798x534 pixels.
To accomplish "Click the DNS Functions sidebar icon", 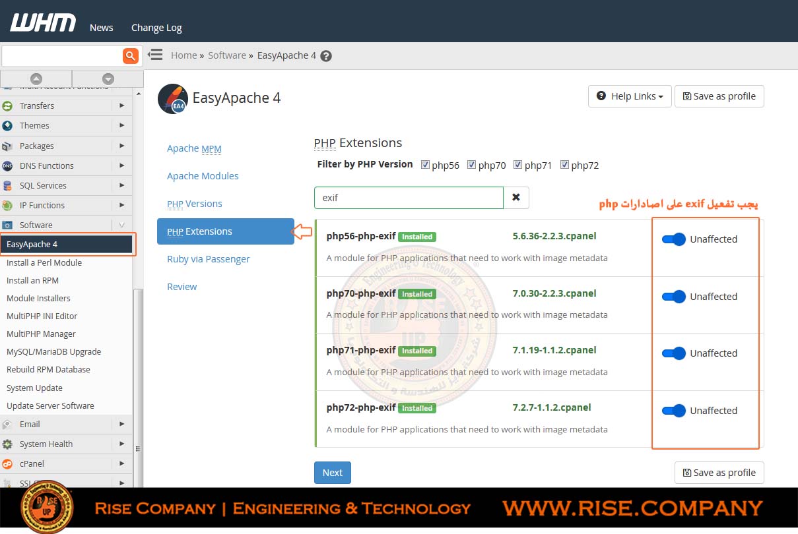I will click(x=8, y=165).
